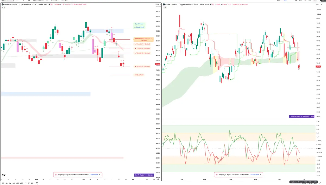Expand the indicator legend on left chart
The height and width of the screenshot is (185, 326).
click(3, 7)
